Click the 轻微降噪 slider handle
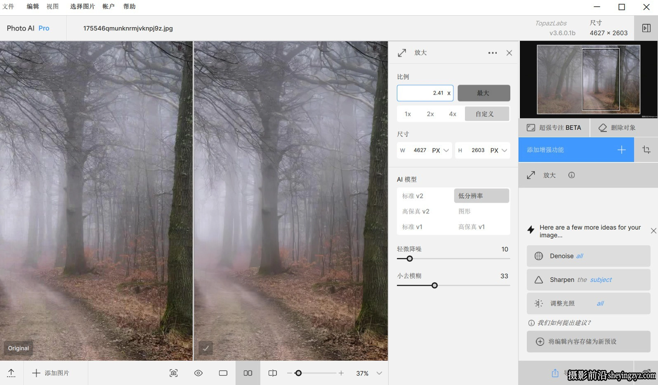 tap(410, 259)
